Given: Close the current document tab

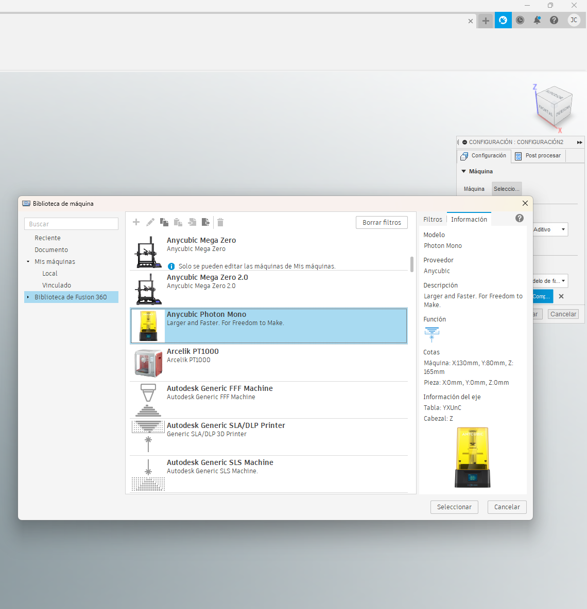Looking at the screenshot, I should click(471, 21).
